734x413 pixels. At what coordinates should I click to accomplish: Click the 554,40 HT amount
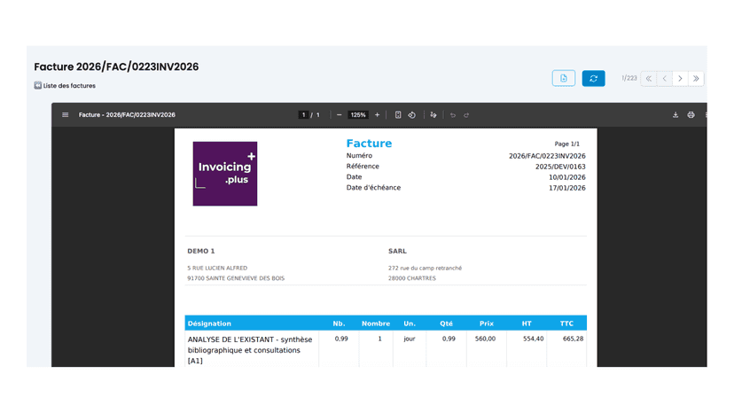533,339
